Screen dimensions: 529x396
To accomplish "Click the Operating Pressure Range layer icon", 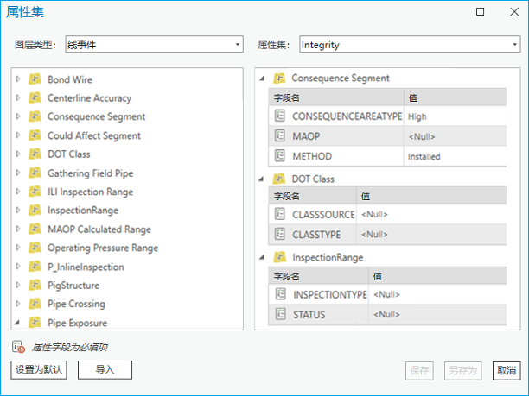I will (35, 248).
